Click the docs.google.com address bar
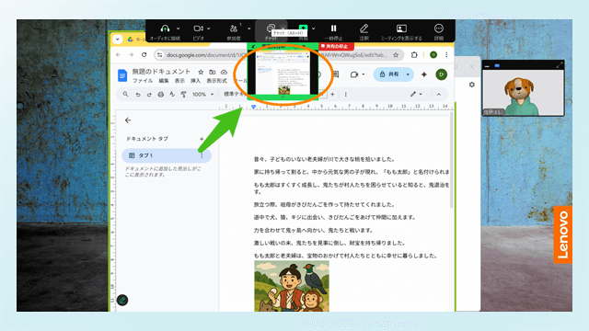 [x=279, y=55]
